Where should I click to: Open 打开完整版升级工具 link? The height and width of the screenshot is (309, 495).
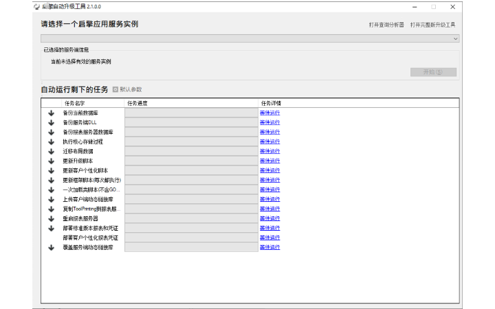(433, 25)
